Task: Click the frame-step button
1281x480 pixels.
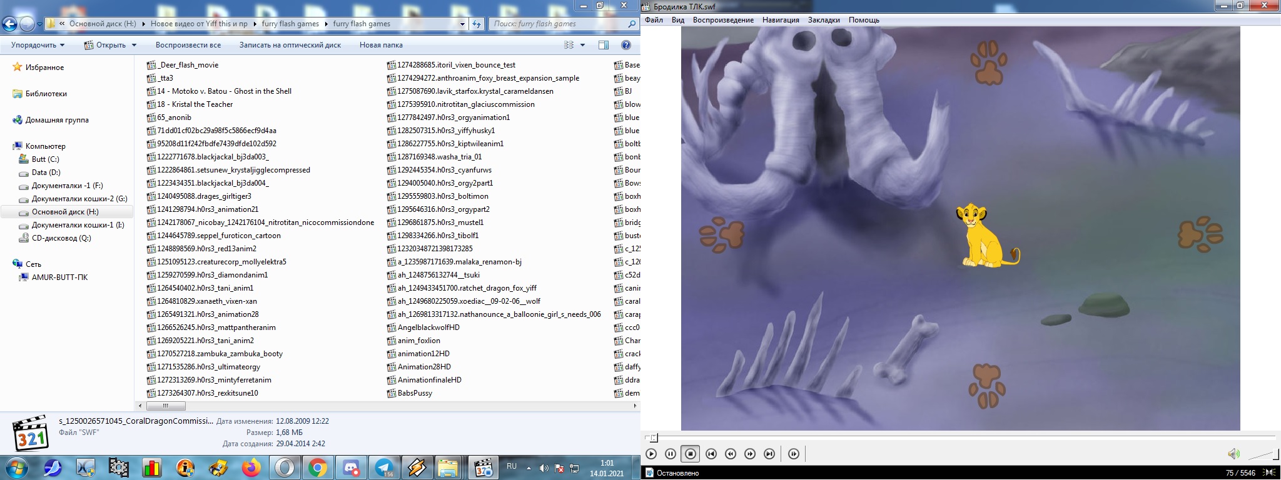Action: pos(794,454)
